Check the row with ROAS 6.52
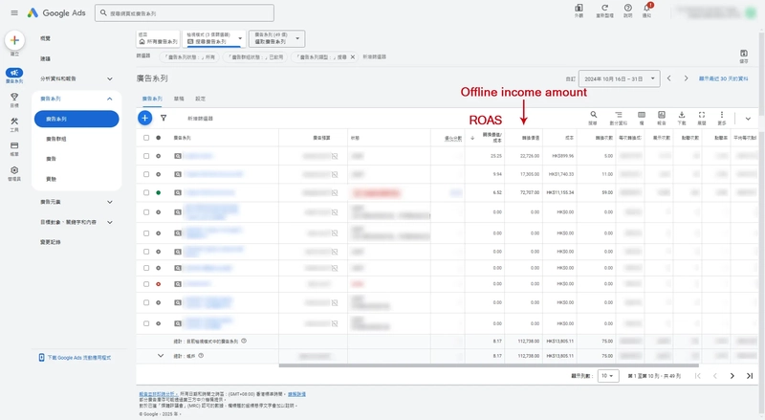 146,193
